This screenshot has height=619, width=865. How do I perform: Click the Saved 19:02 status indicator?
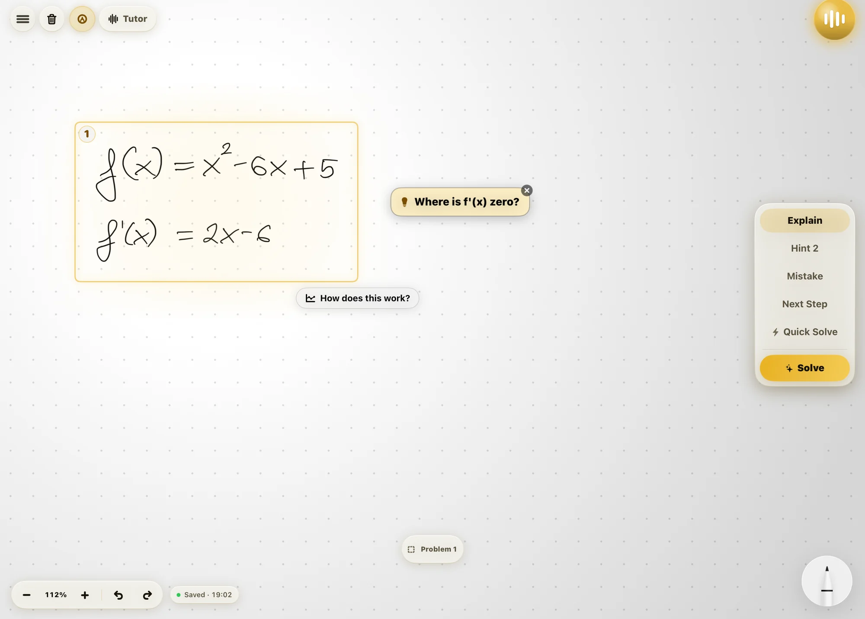[204, 595]
